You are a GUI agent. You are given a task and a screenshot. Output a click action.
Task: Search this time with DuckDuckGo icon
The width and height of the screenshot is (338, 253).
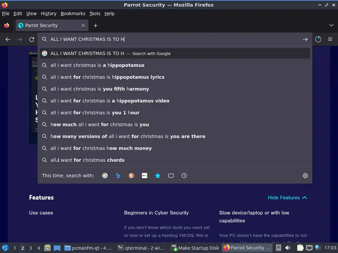pos(131,176)
